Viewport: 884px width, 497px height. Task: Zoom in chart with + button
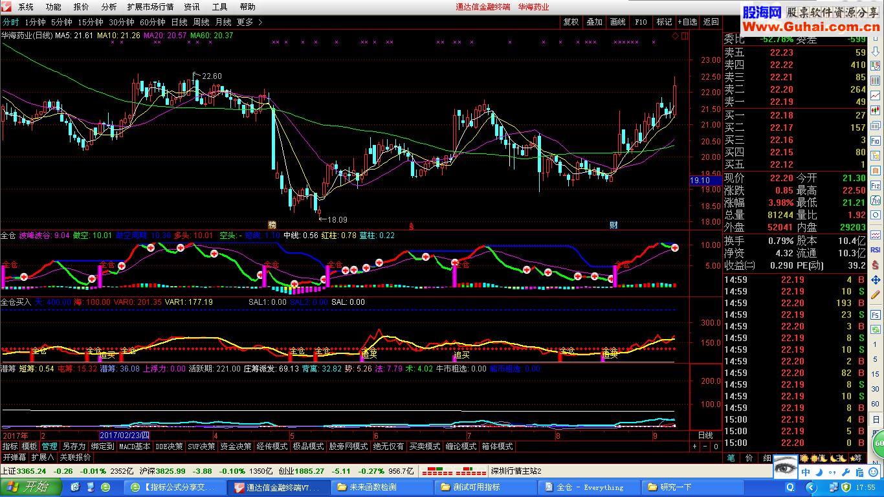tap(695, 447)
